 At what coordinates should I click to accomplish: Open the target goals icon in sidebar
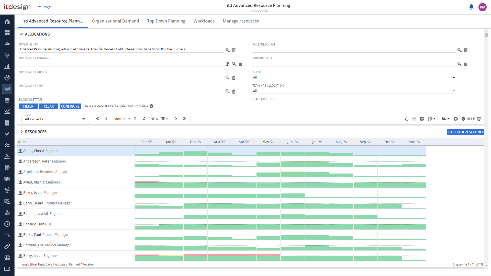coord(7,78)
